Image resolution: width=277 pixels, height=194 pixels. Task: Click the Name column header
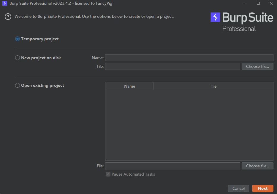tap(129, 86)
